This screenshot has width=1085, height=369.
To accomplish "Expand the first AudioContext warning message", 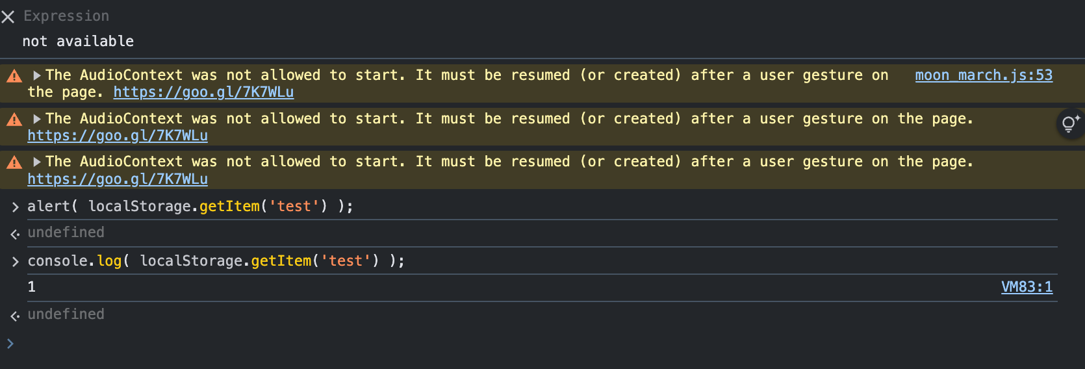I will coord(37,75).
